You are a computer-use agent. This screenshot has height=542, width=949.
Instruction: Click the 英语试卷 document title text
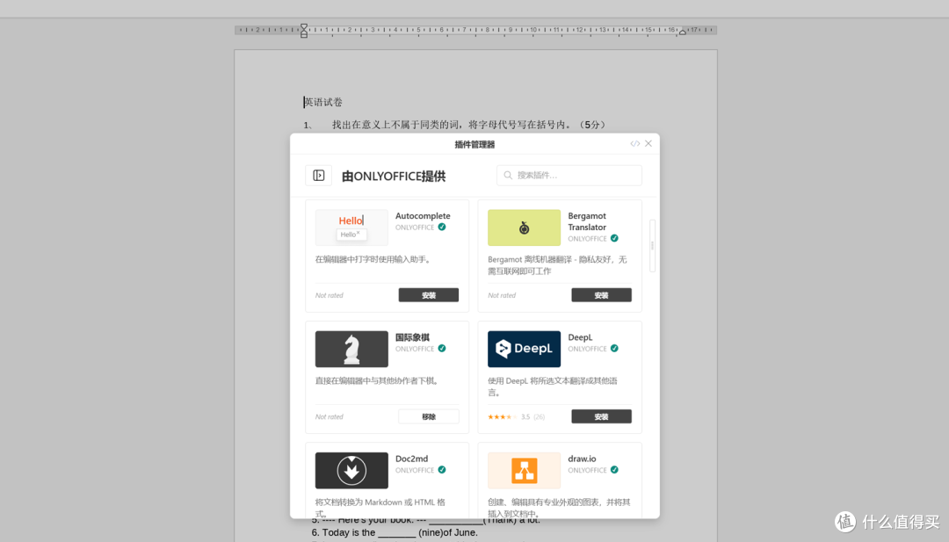coord(323,102)
